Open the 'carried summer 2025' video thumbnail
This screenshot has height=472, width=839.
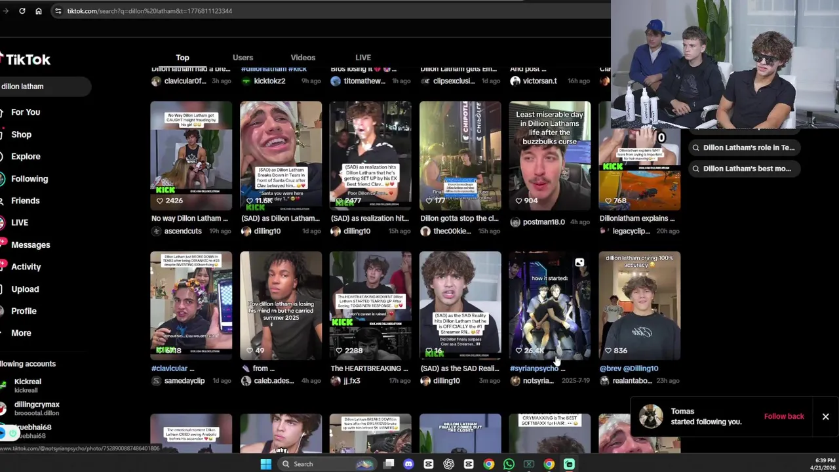(281, 306)
